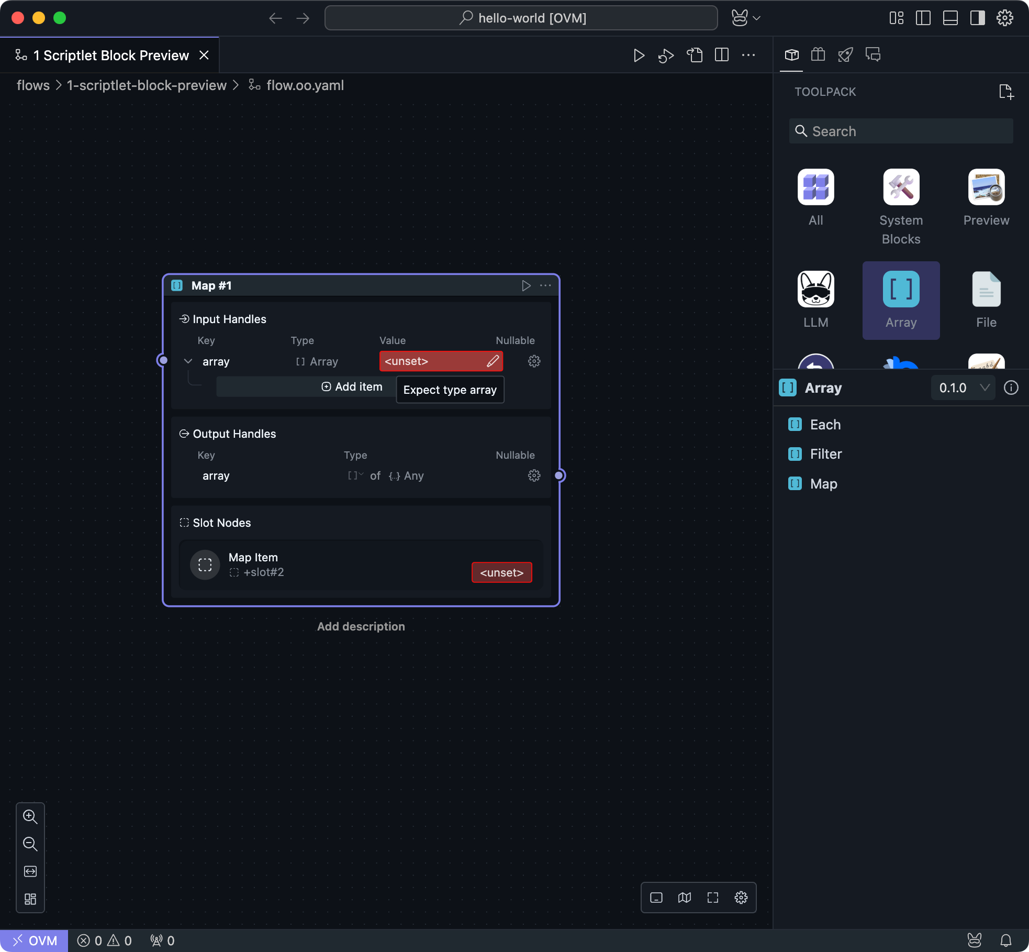Viewport: 1029px width, 952px height.
Task: Toggle the right sidebar layout icon
Action: pyautogui.click(x=977, y=18)
